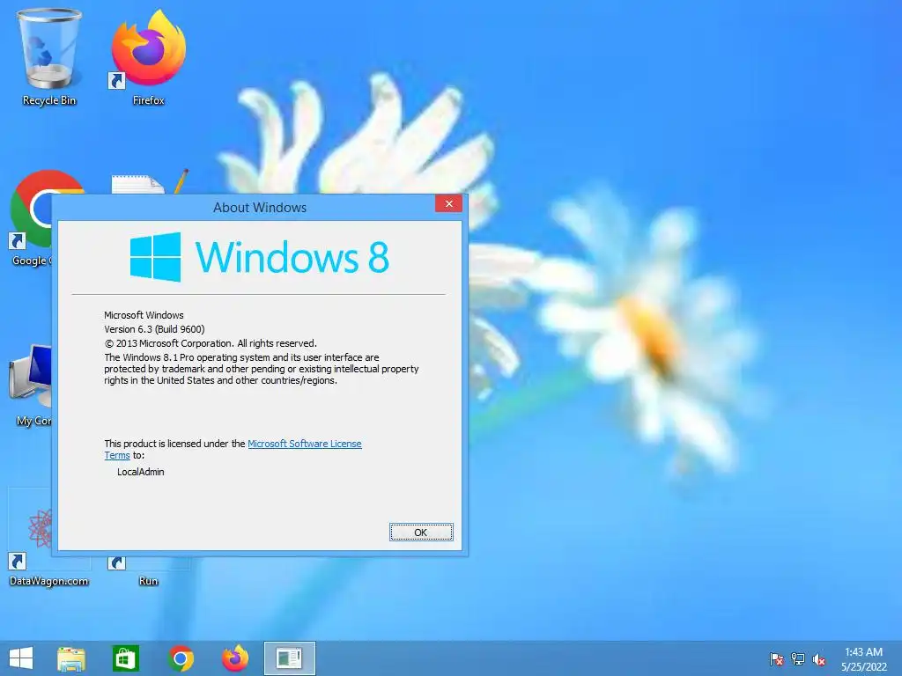
Task: Click the muted volume tray icon
Action: click(x=819, y=659)
